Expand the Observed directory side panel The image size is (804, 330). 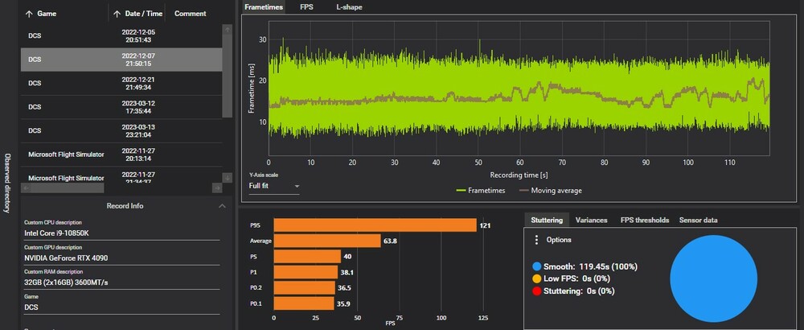(7, 183)
